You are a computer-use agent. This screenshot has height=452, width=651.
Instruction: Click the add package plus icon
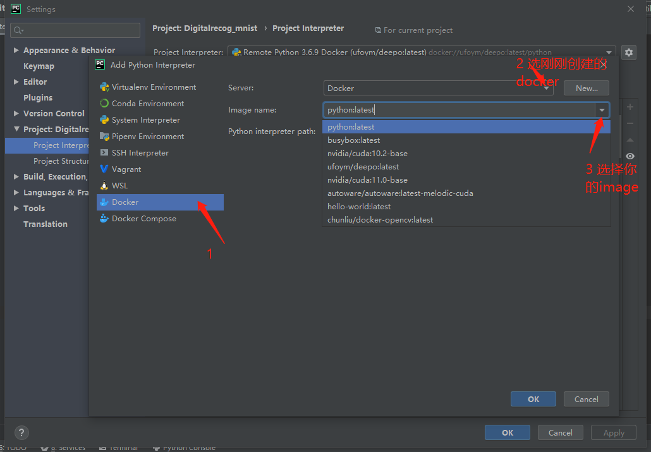coord(630,107)
